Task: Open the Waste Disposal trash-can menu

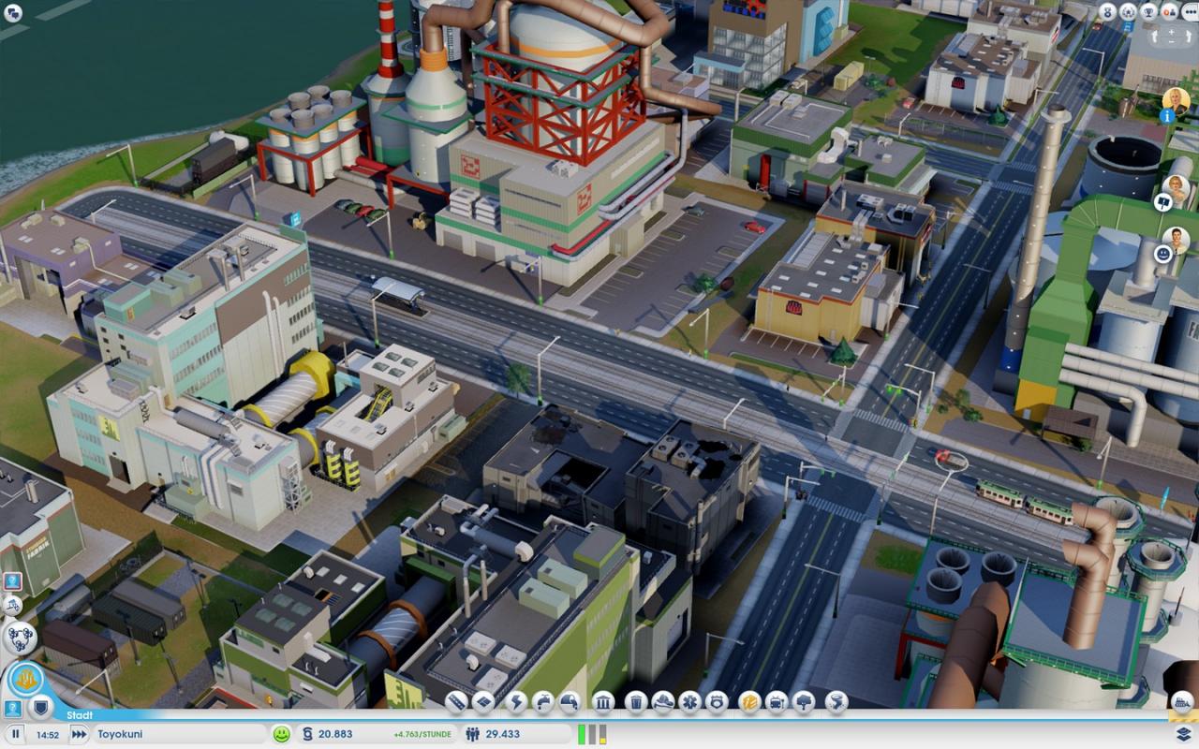Action: pos(636,702)
